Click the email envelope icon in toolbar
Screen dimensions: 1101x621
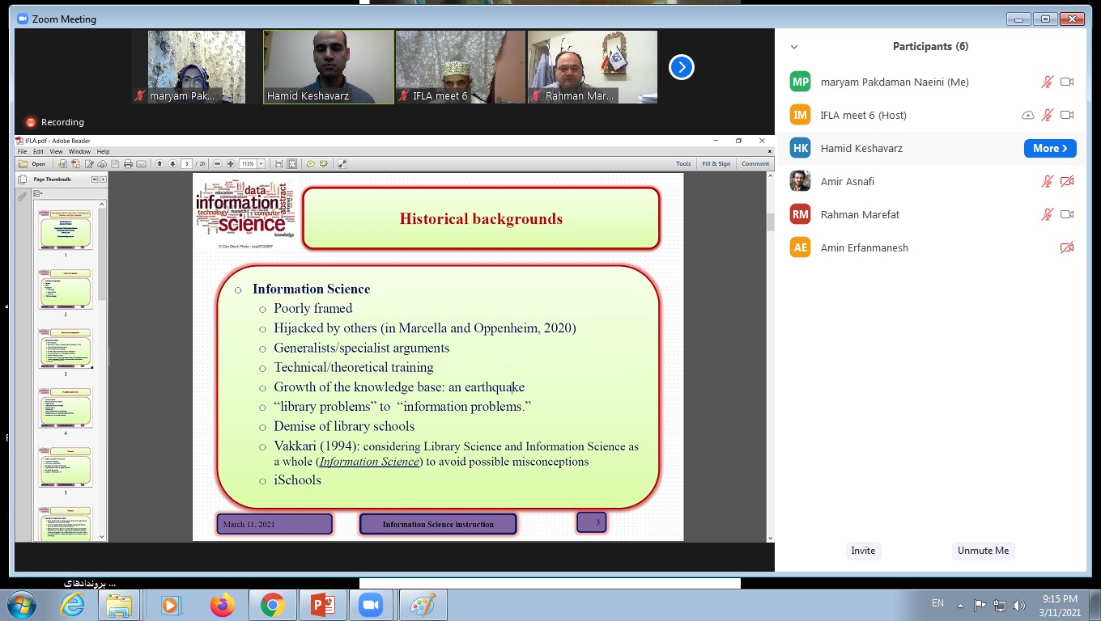click(x=141, y=164)
